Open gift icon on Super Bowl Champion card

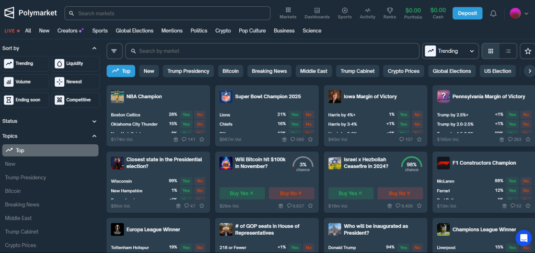[284, 140]
